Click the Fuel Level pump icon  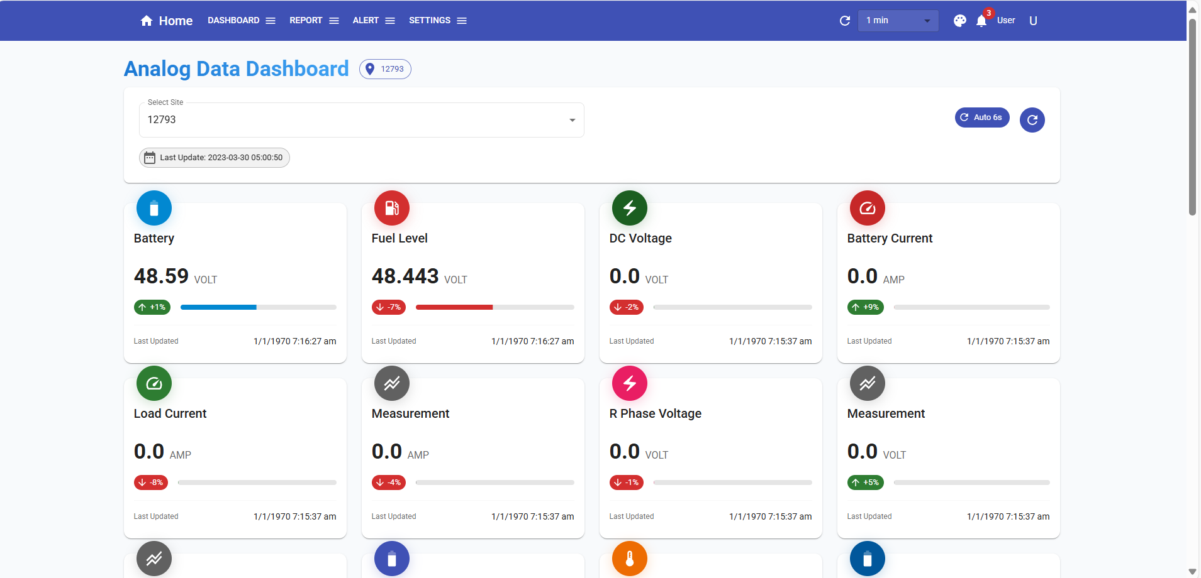[392, 208]
